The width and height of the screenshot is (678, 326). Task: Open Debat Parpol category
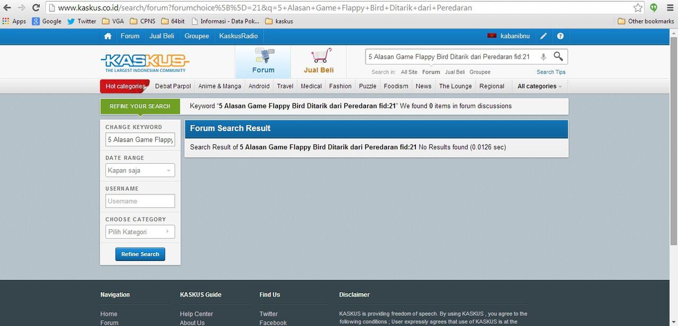coord(173,86)
